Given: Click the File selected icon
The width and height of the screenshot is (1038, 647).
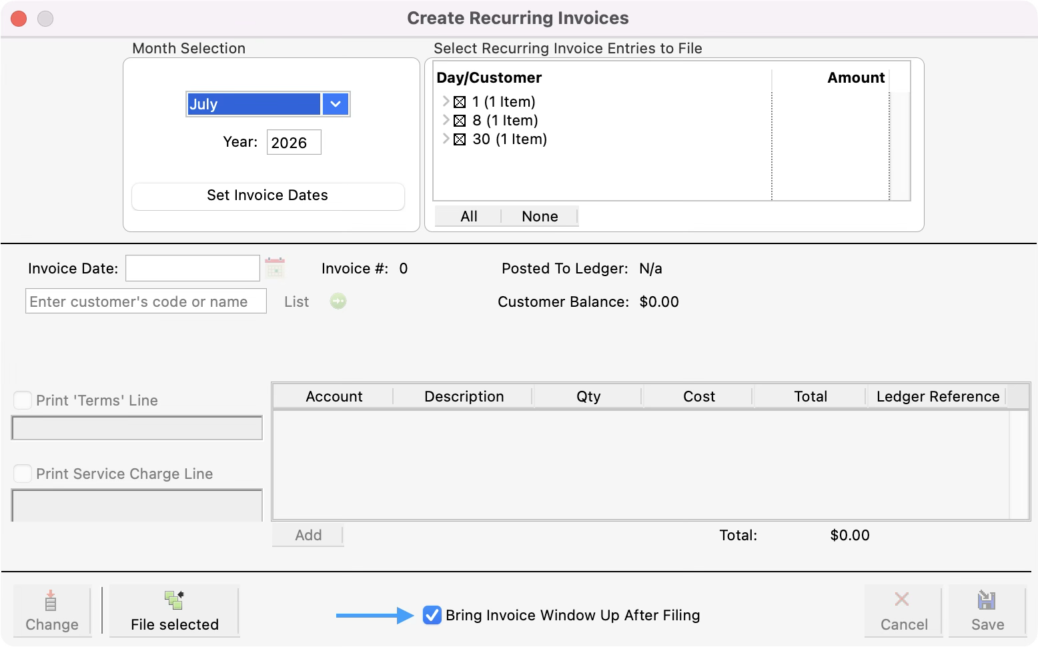Looking at the screenshot, I should coord(175,600).
